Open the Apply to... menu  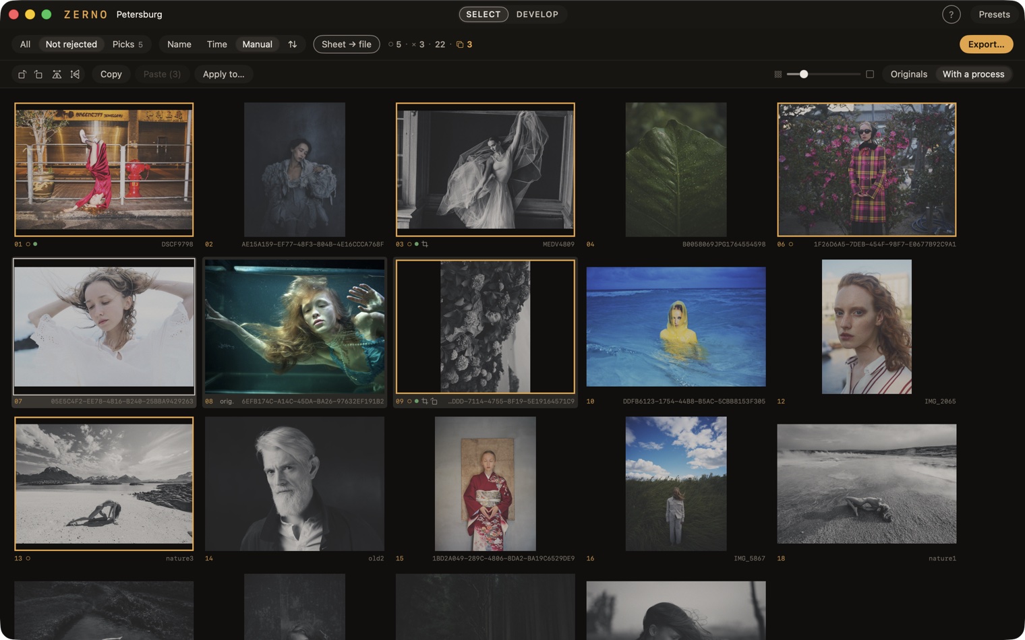click(x=224, y=74)
